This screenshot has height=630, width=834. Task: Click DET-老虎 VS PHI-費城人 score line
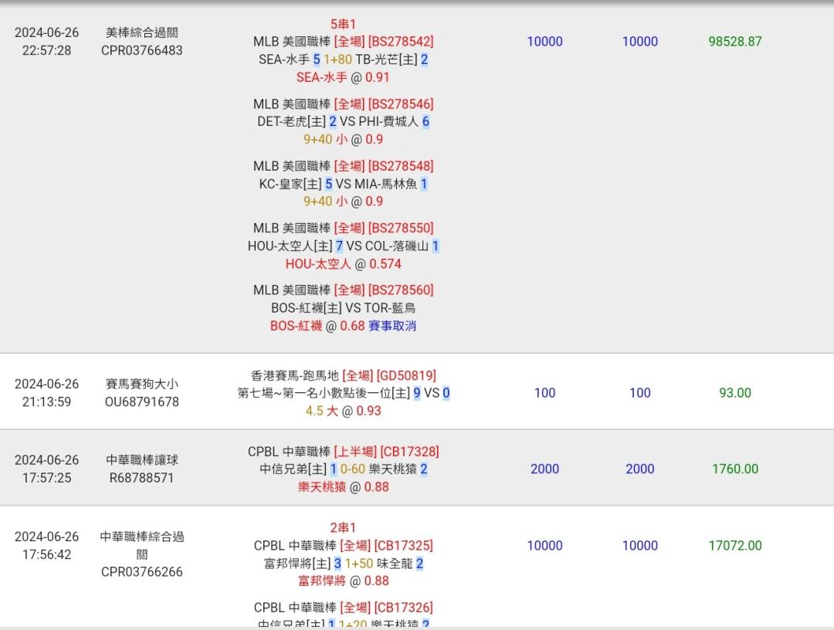pyautogui.click(x=343, y=122)
